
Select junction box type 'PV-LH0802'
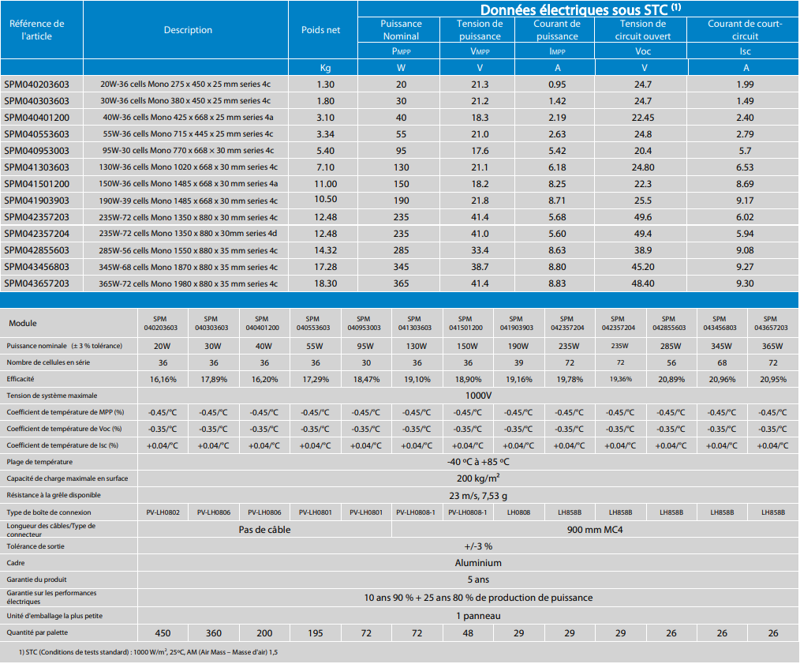click(x=163, y=512)
